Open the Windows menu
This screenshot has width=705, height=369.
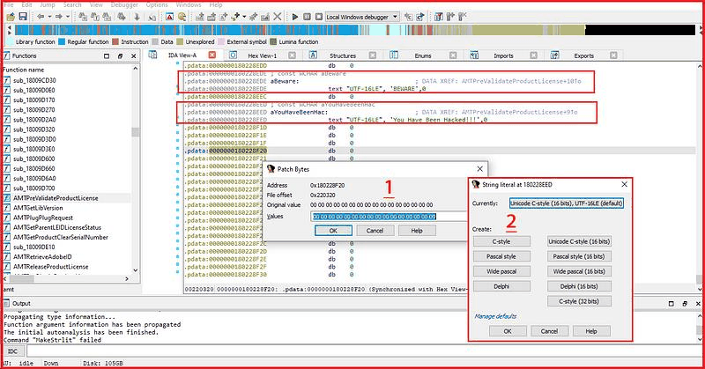189,4
